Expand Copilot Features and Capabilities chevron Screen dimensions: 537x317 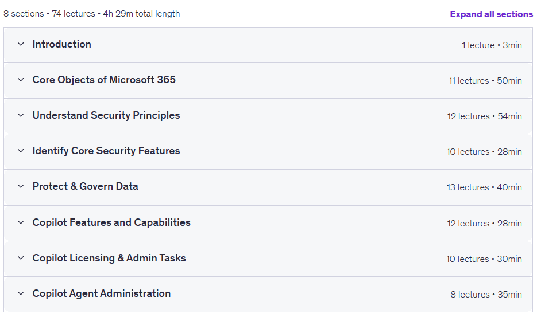coord(21,222)
